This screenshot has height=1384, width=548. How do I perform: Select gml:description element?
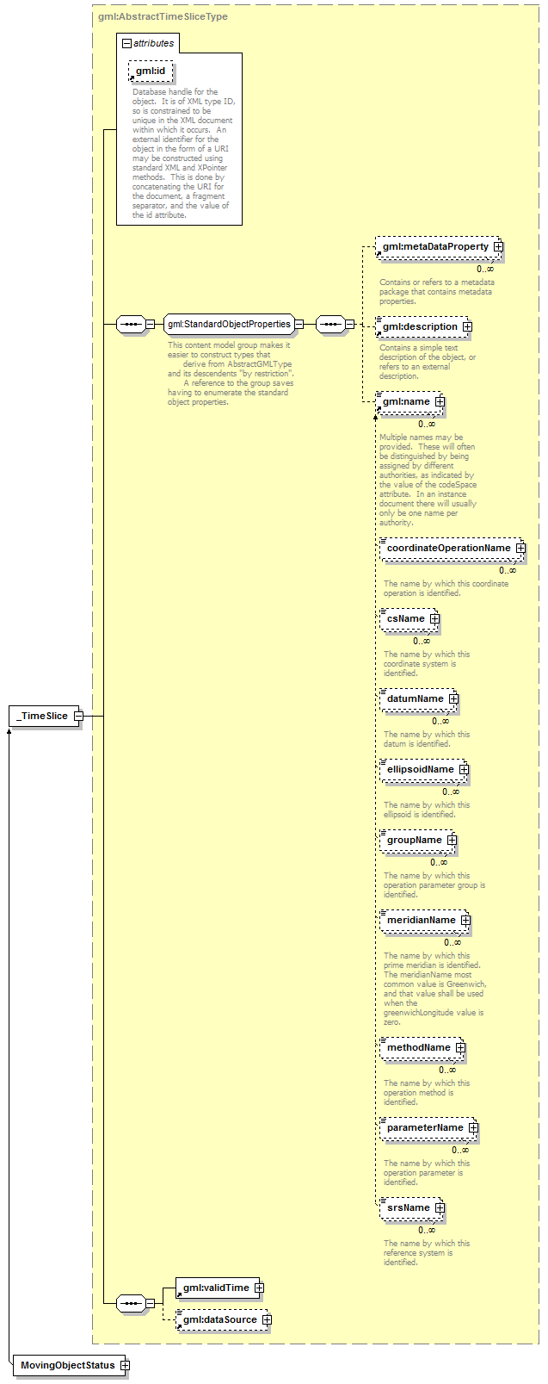421,327
